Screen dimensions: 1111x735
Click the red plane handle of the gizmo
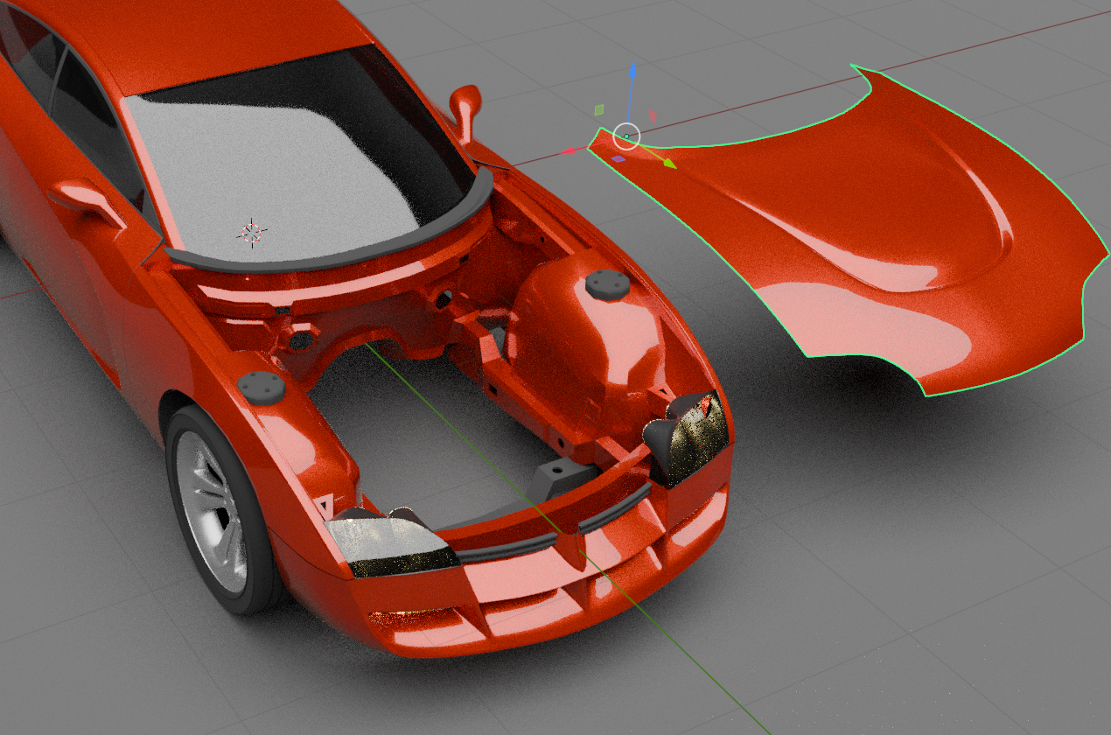(x=652, y=115)
